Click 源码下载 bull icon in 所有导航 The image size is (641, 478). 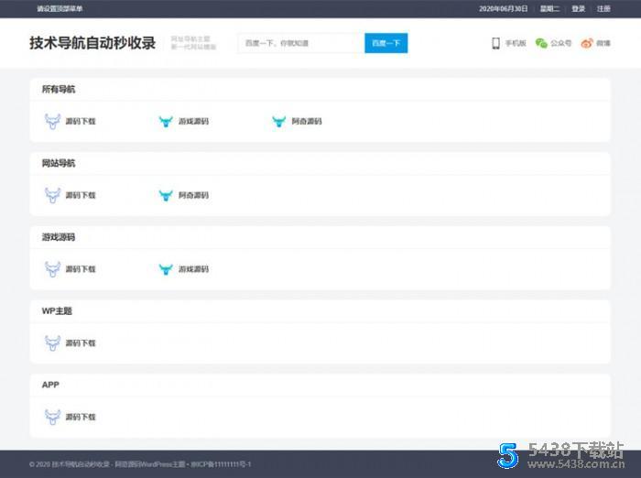52,122
